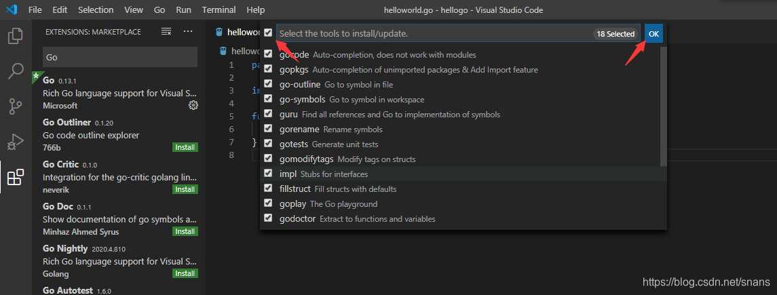The image size is (777, 295).
Task: Uncheck the gocode tool checkbox
Action: (x=268, y=54)
